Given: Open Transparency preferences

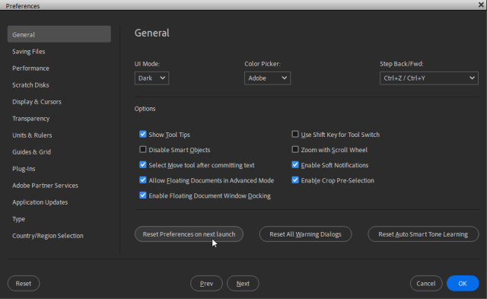Looking at the screenshot, I should [30, 119].
